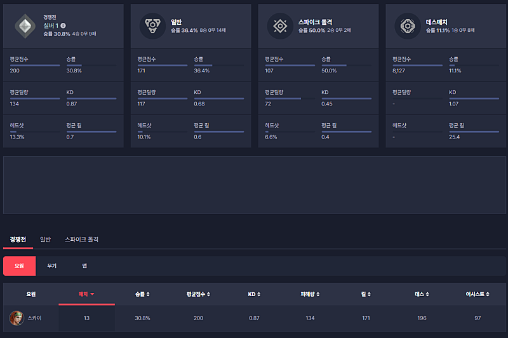This screenshot has height=338, width=508.
Task: Click the 10.1% headshot value
Action: pos(144,137)
